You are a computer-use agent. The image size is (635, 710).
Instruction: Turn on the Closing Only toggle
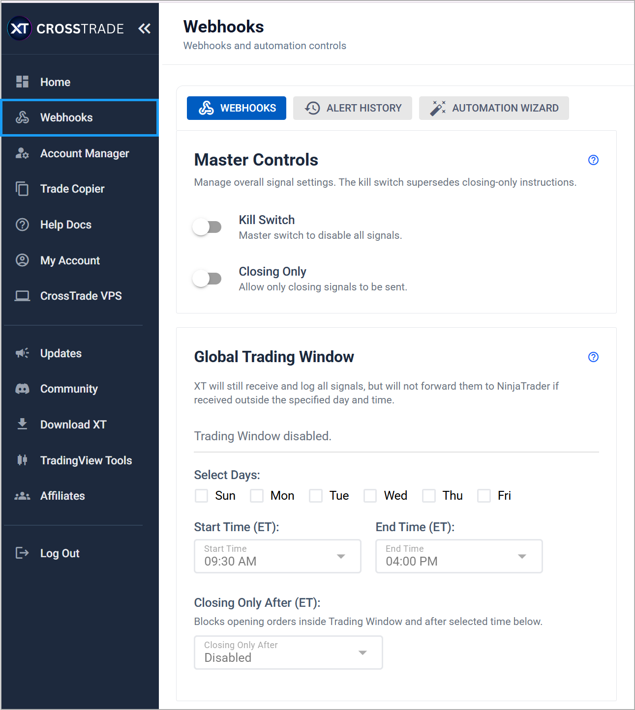207,278
